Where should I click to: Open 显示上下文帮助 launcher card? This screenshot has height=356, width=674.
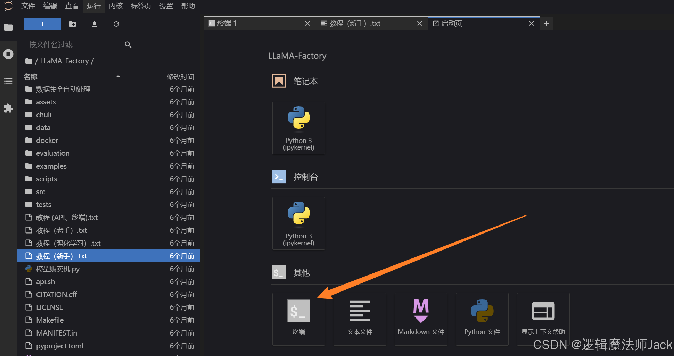coord(543,319)
